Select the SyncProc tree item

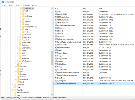[25, 45]
